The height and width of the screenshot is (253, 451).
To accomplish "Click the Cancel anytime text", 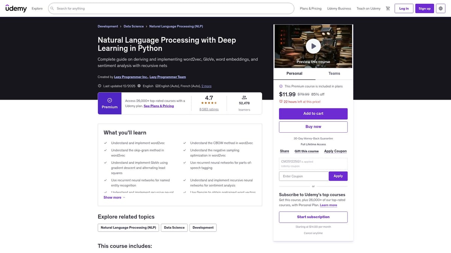I will [313, 233].
